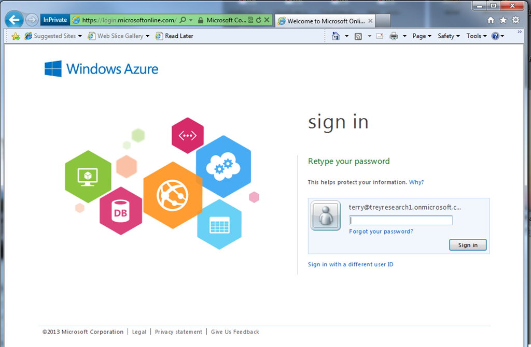The width and height of the screenshot is (531, 347).
Task: Click the Windows Azure logo
Action: [x=101, y=69]
